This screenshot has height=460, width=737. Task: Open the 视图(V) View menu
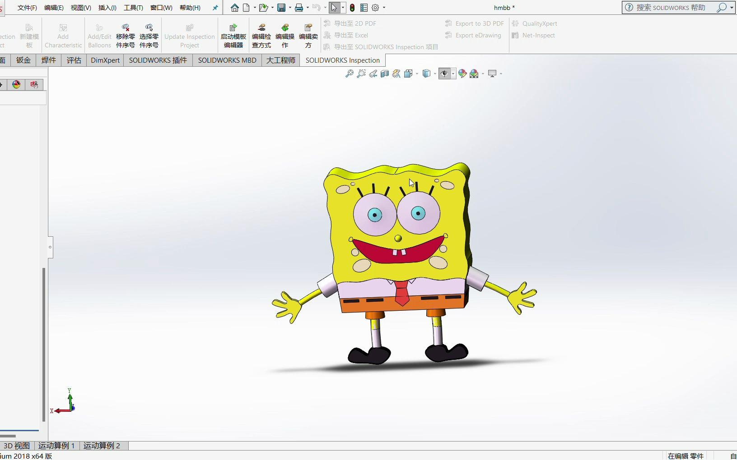coord(81,8)
